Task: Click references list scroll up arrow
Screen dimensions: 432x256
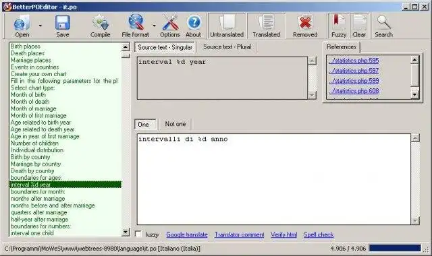Action: (414, 59)
